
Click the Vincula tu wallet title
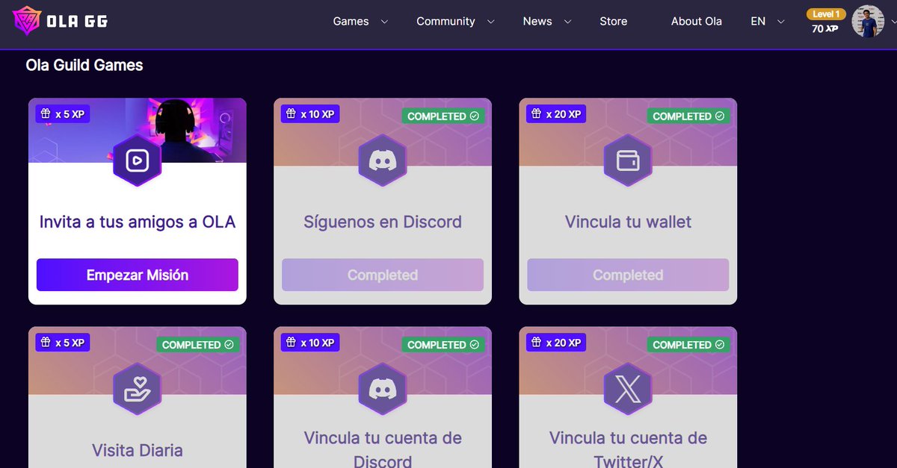click(628, 222)
